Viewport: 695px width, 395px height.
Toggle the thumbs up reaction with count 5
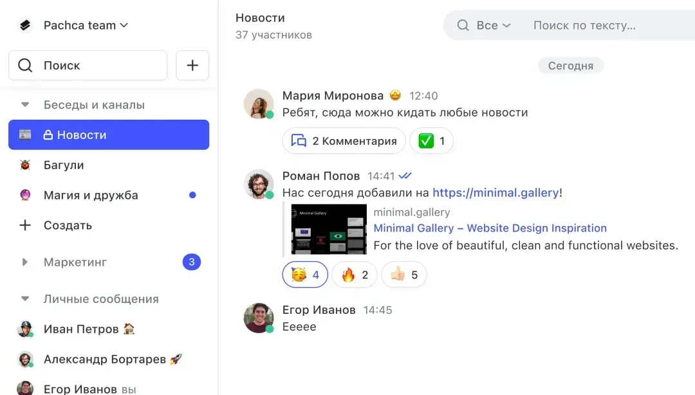pos(404,275)
